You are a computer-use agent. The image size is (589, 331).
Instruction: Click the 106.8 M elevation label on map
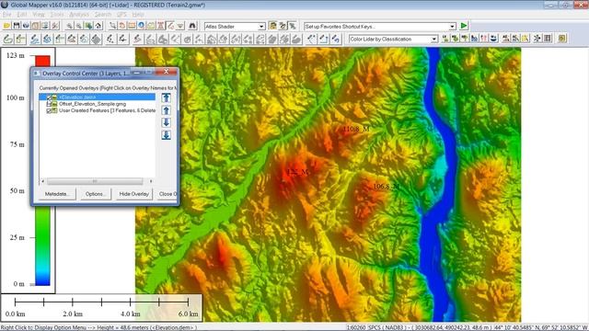click(386, 186)
